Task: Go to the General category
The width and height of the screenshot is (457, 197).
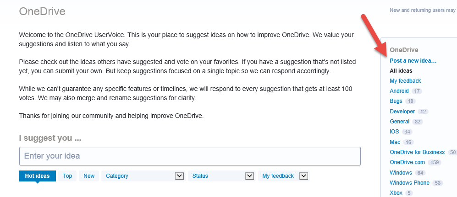Action: pos(399,122)
